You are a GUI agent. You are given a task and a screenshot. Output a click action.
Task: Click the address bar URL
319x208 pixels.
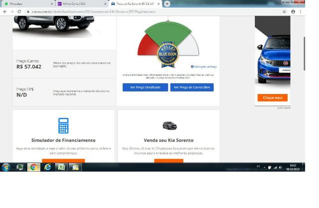pos(94,11)
